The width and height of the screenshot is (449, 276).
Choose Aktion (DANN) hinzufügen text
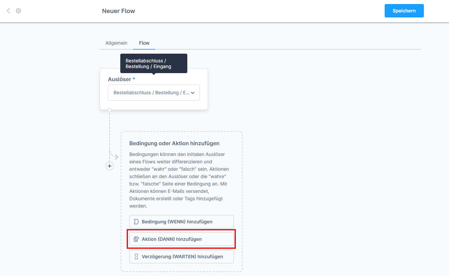(172, 239)
